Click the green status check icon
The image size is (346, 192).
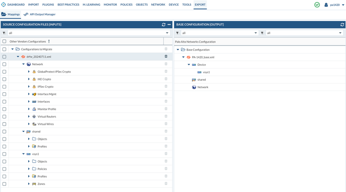click(317, 5)
